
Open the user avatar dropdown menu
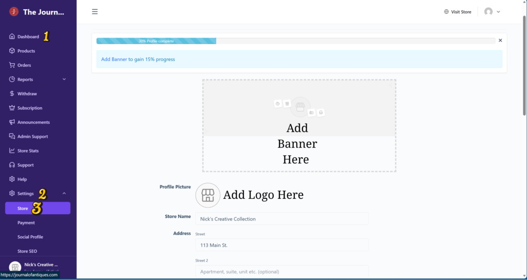coord(492,12)
